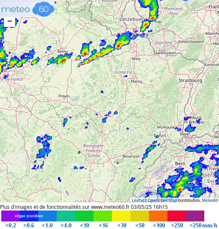Screen dimensions: 219x229
Task: Click the Lëtzebuerg country label
Action: [133, 19]
